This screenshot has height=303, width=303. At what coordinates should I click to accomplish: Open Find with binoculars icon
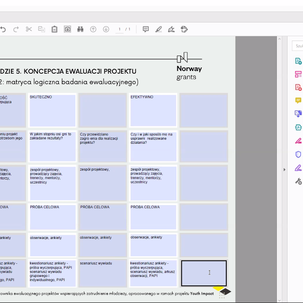(80, 30)
